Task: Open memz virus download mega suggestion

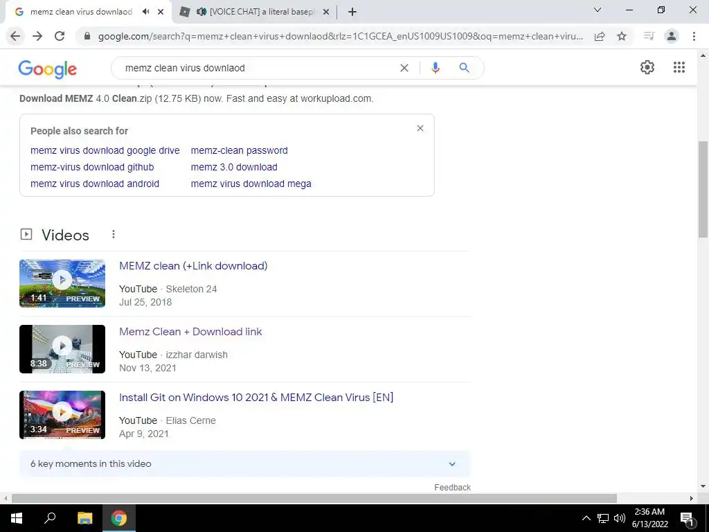Action: [251, 184]
